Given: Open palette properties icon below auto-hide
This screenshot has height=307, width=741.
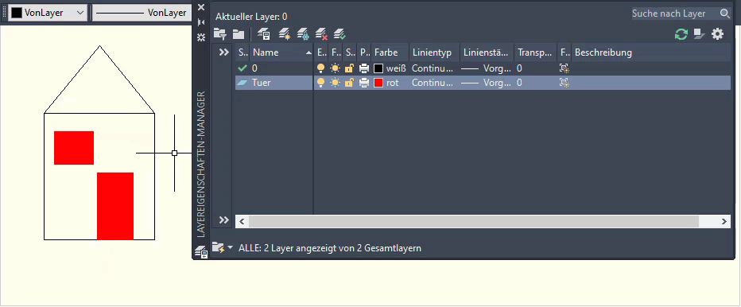Looking at the screenshot, I should tap(201, 37).
